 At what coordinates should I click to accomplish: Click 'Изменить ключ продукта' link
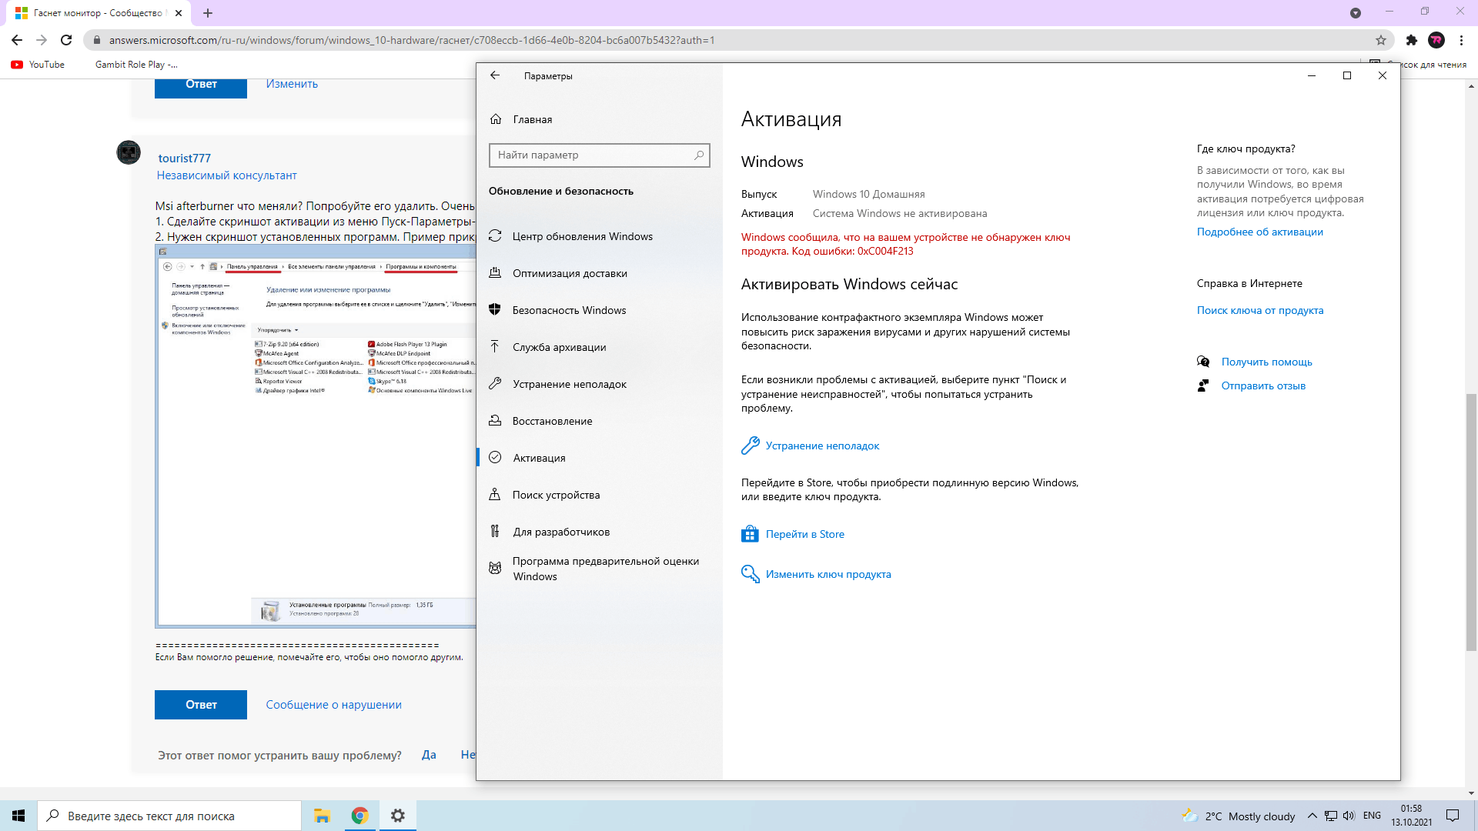click(x=829, y=574)
